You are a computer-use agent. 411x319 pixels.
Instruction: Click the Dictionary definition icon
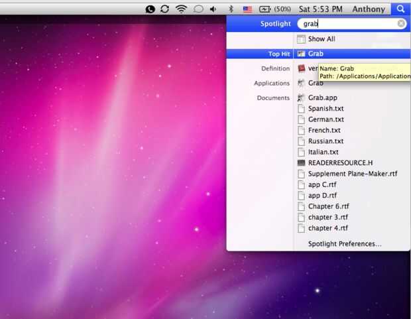click(x=302, y=68)
